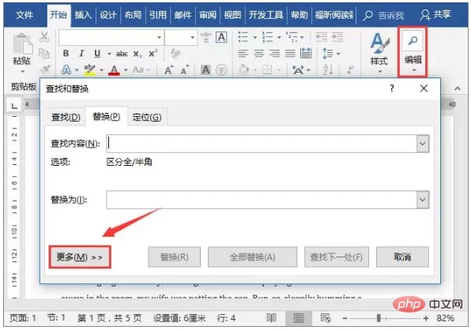This screenshot has height=330, width=471.
Task: Click the 取消 button
Action: coord(402,257)
